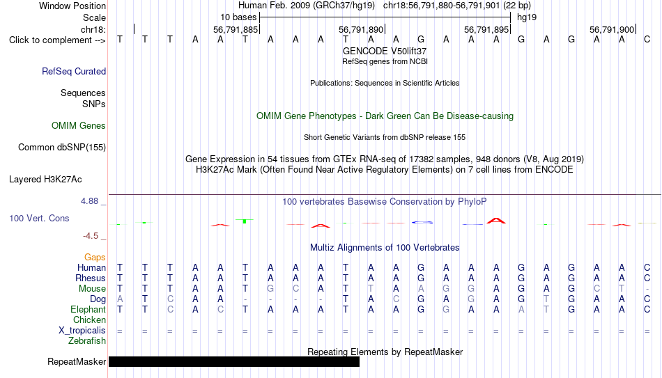Click the tall red A PhyloP peak
The width and height of the screenshot is (662, 378).
coord(496,221)
